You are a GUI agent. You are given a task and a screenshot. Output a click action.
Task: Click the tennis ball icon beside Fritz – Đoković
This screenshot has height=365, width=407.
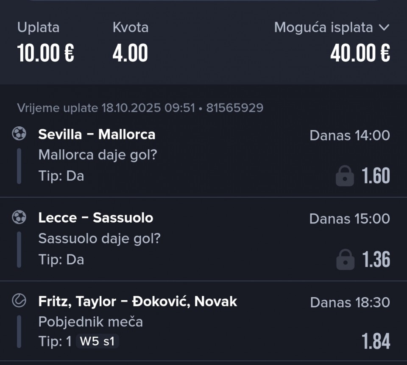[19, 301]
